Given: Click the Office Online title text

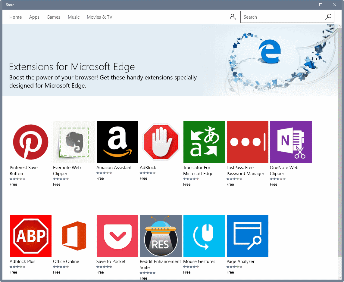Looking at the screenshot, I should pyautogui.click(x=66, y=262).
